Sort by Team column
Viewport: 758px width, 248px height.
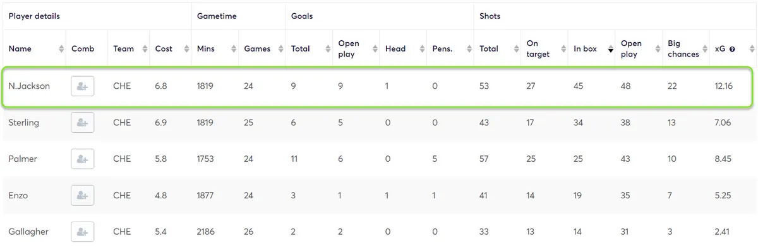(x=129, y=48)
